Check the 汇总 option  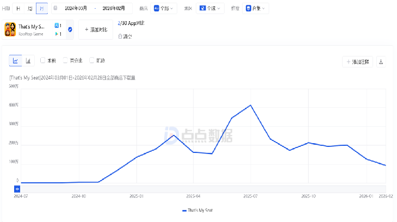[x=92, y=60]
